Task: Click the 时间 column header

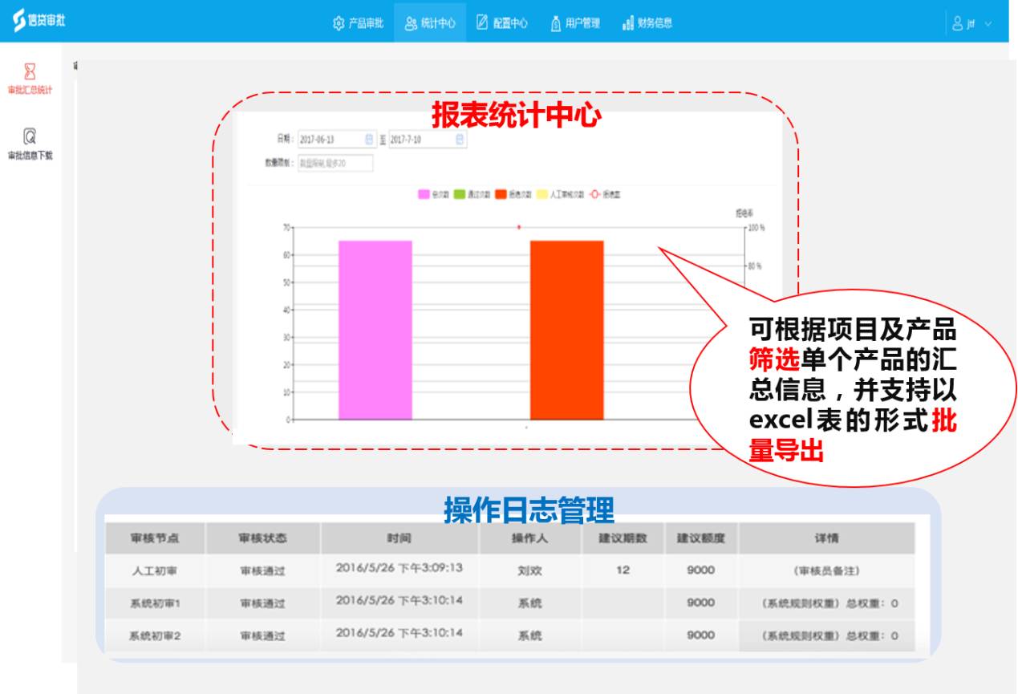Action: click(x=399, y=538)
